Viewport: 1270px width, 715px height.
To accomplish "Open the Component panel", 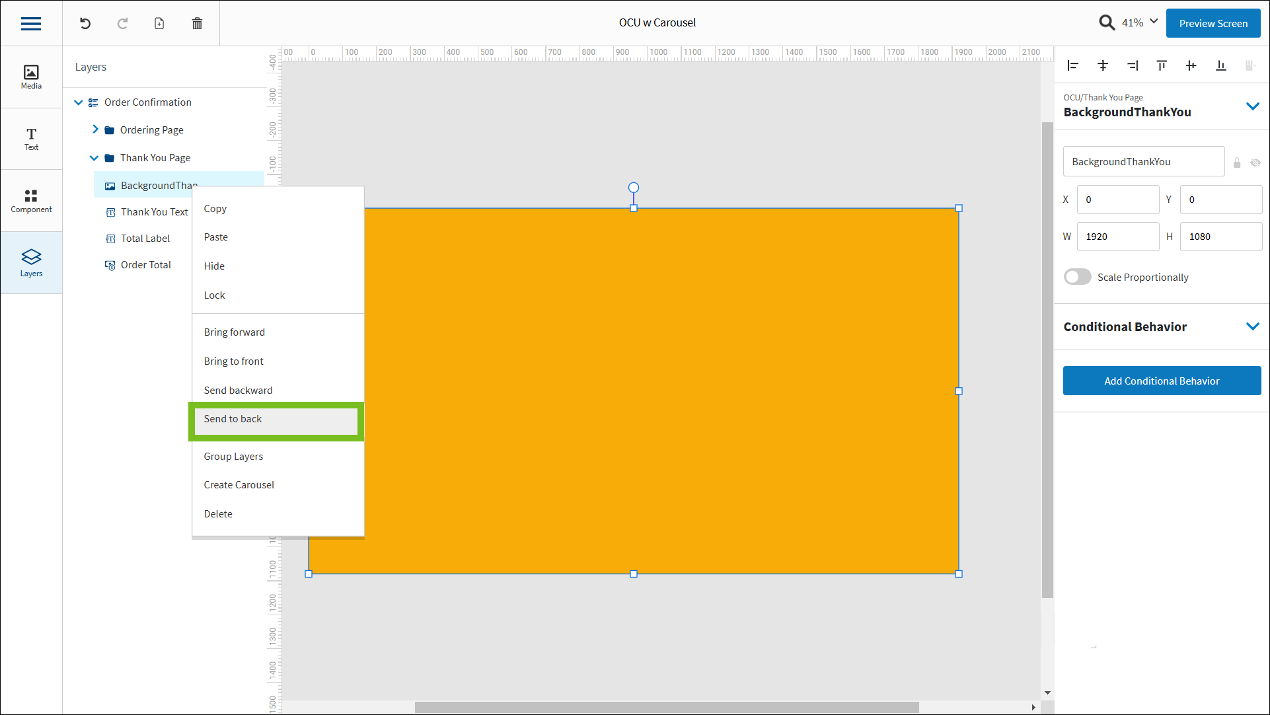I will point(31,201).
